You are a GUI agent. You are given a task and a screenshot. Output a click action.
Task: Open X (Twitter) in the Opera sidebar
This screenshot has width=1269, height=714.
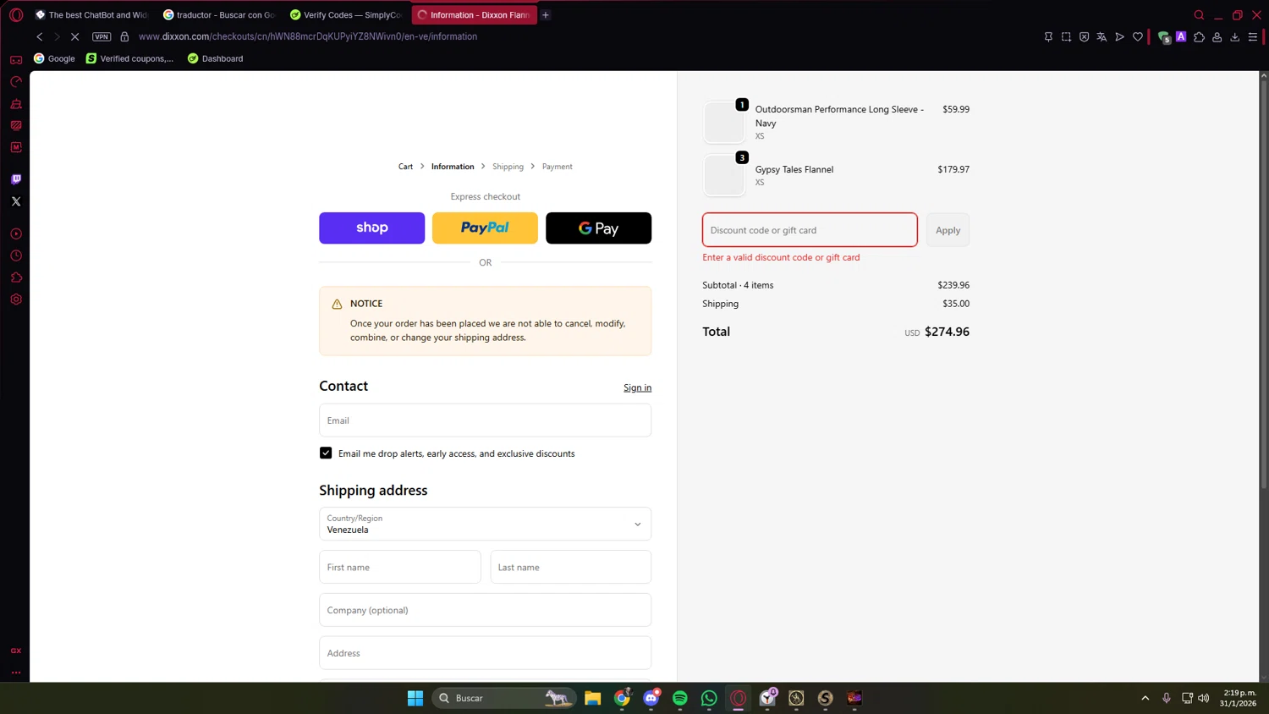tap(16, 201)
